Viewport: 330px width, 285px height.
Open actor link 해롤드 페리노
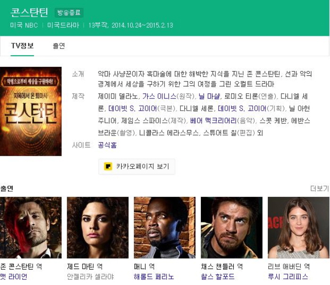[x=154, y=277]
